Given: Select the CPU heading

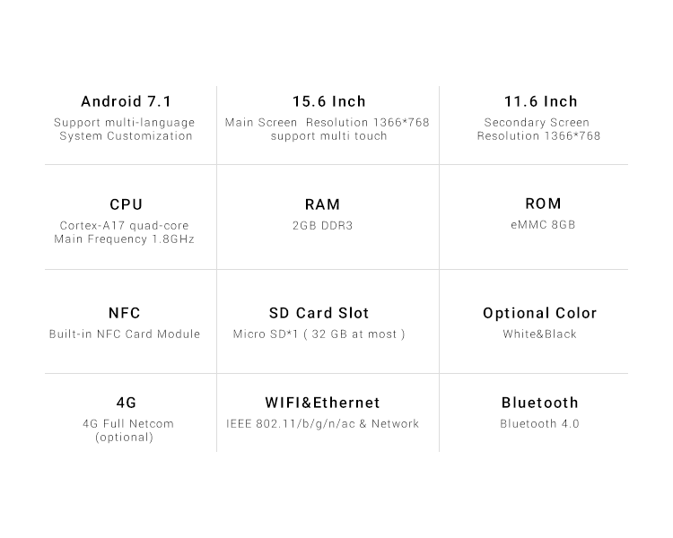Looking at the screenshot, I should (127, 204).
